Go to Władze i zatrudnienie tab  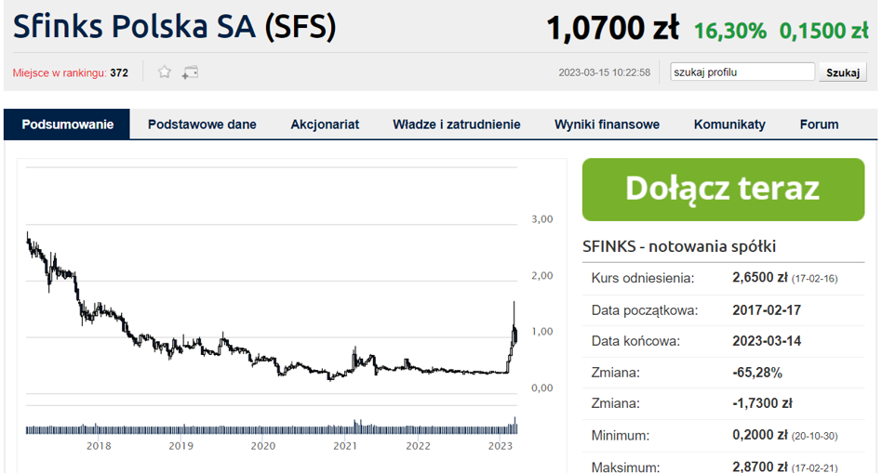[456, 125]
